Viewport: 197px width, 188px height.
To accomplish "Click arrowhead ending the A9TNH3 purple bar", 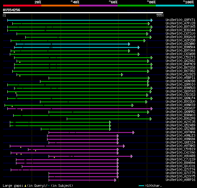I will pyautogui.click(x=124, y=146).
